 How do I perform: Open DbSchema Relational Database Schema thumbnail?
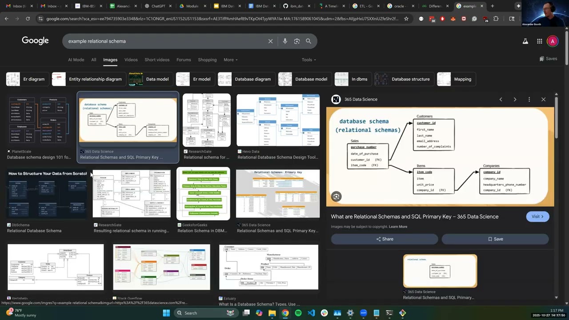click(x=47, y=193)
